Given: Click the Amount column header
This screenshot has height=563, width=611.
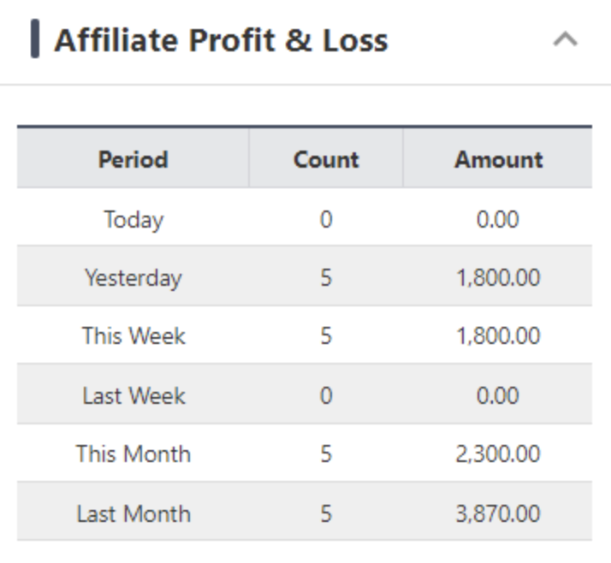Looking at the screenshot, I should pyautogui.click(x=498, y=159).
